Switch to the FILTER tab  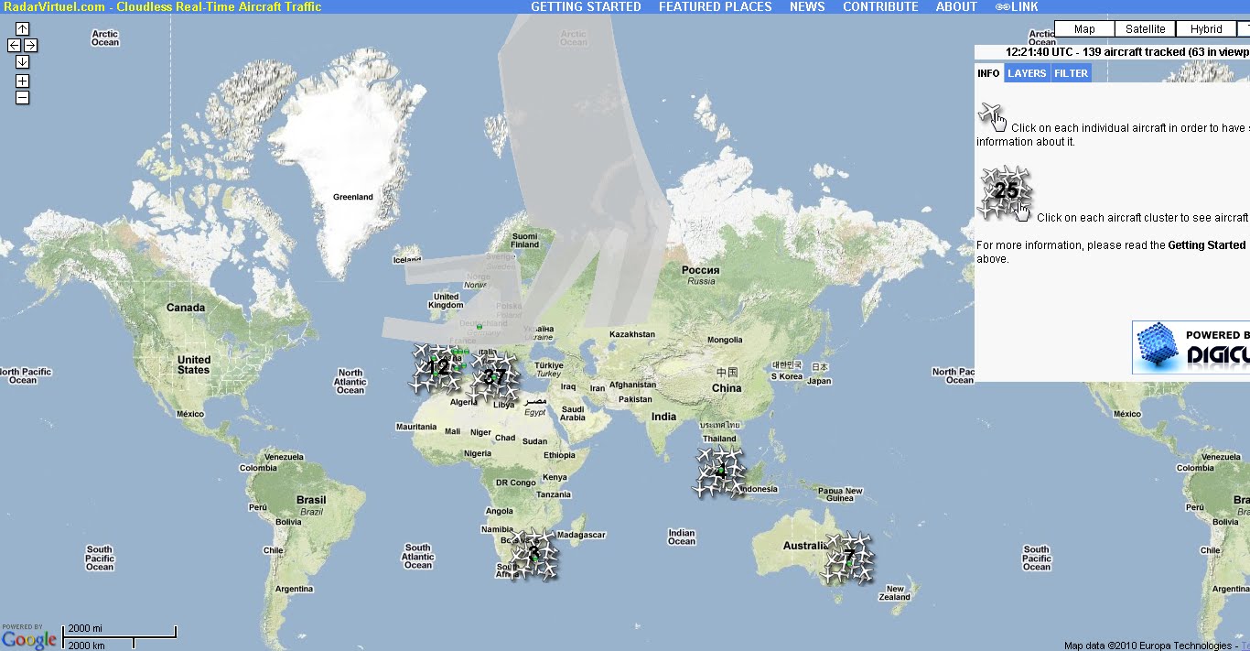pyautogui.click(x=1071, y=73)
